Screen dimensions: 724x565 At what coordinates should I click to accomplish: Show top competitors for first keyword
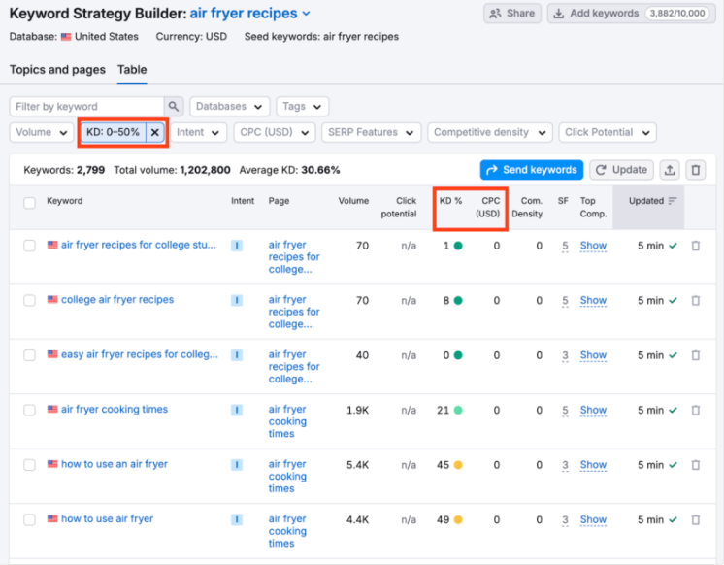[x=593, y=246]
